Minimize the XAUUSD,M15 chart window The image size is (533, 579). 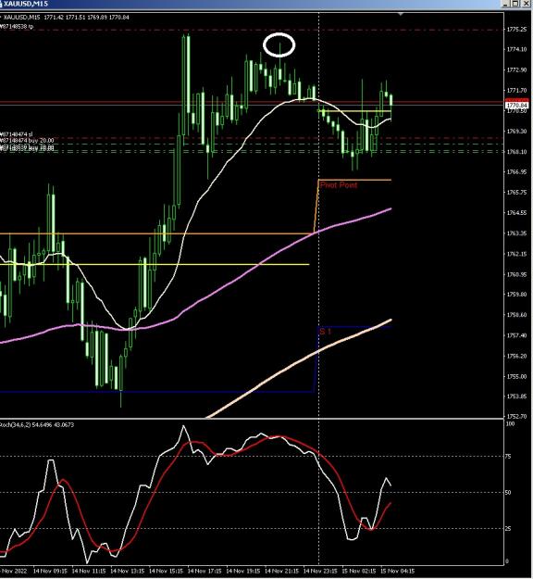click(506, 4)
